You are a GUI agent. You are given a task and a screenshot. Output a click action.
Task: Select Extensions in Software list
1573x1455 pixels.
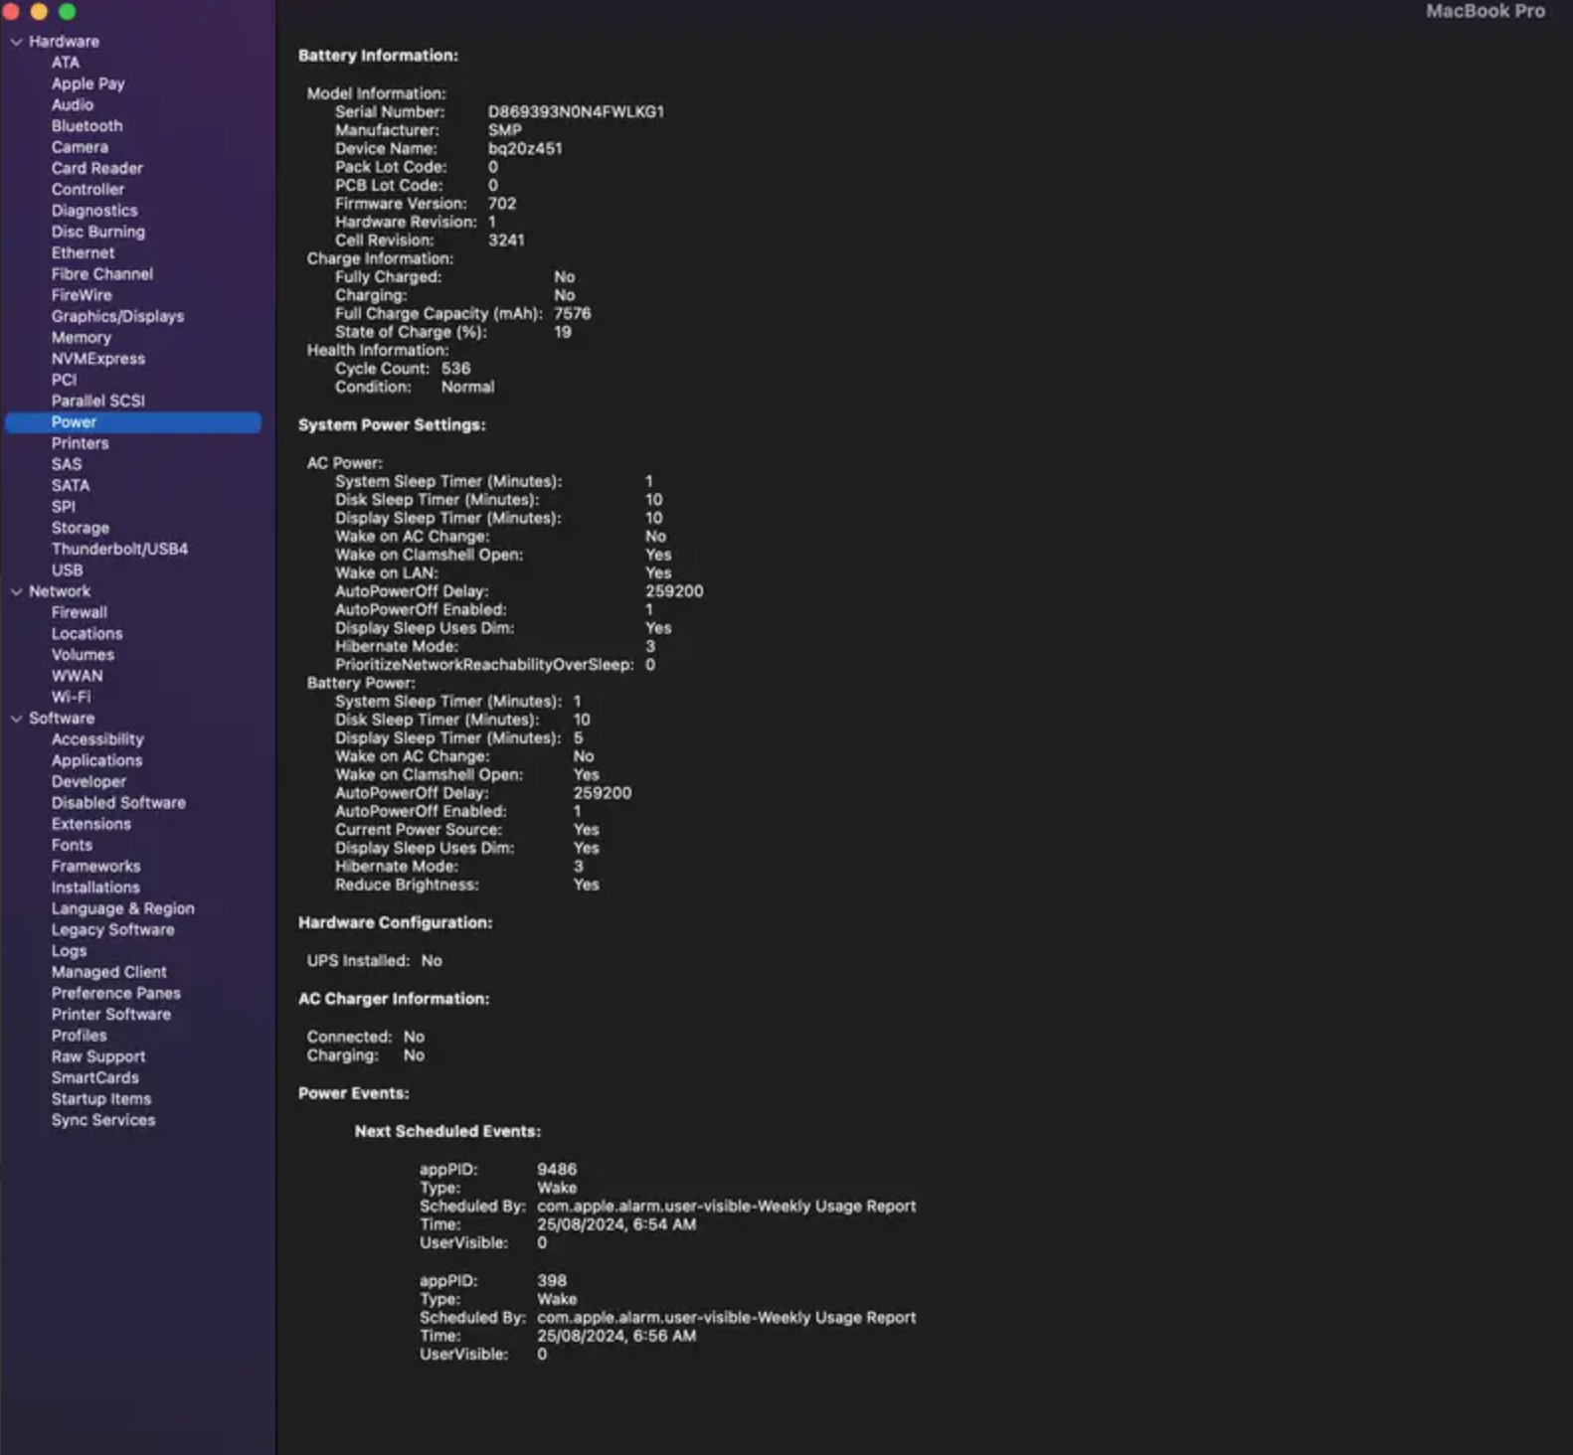pyautogui.click(x=90, y=824)
